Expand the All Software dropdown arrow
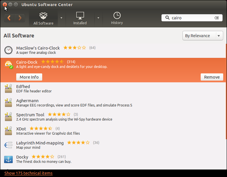Viewport: 227px width, 177px height. 61,18
